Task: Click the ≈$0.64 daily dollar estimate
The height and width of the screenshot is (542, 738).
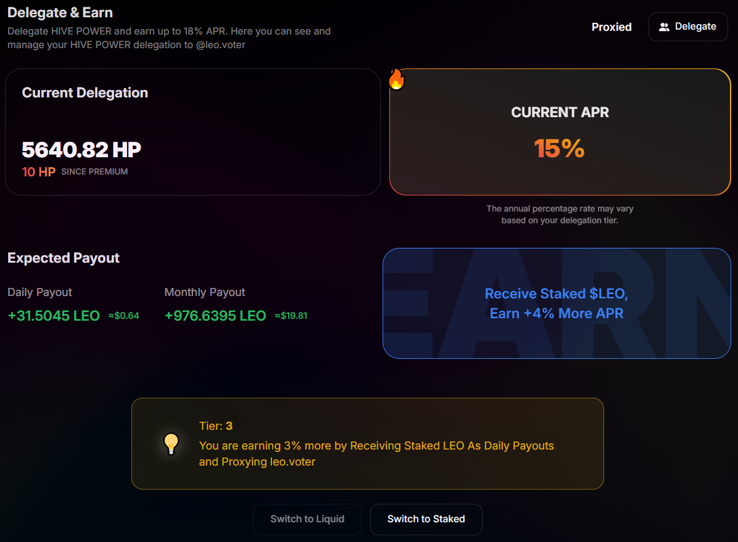Action: (x=124, y=316)
